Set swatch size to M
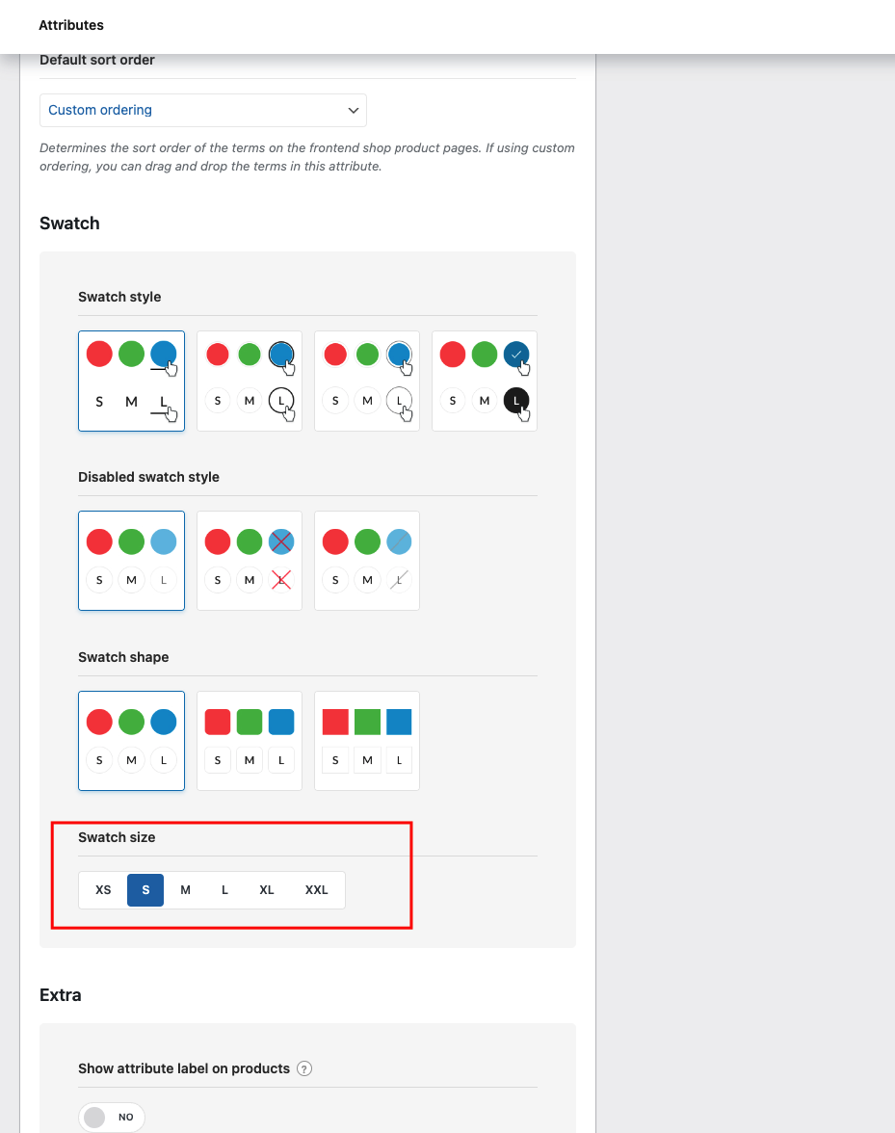The width and height of the screenshot is (895, 1133). [x=186, y=889]
